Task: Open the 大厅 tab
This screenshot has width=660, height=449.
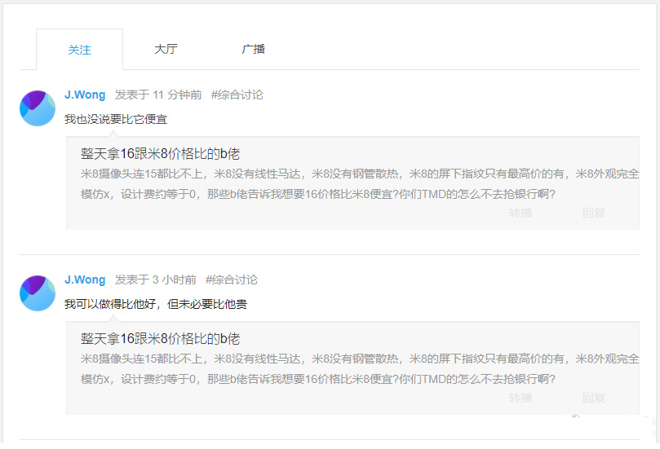Action: (x=166, y=49)
